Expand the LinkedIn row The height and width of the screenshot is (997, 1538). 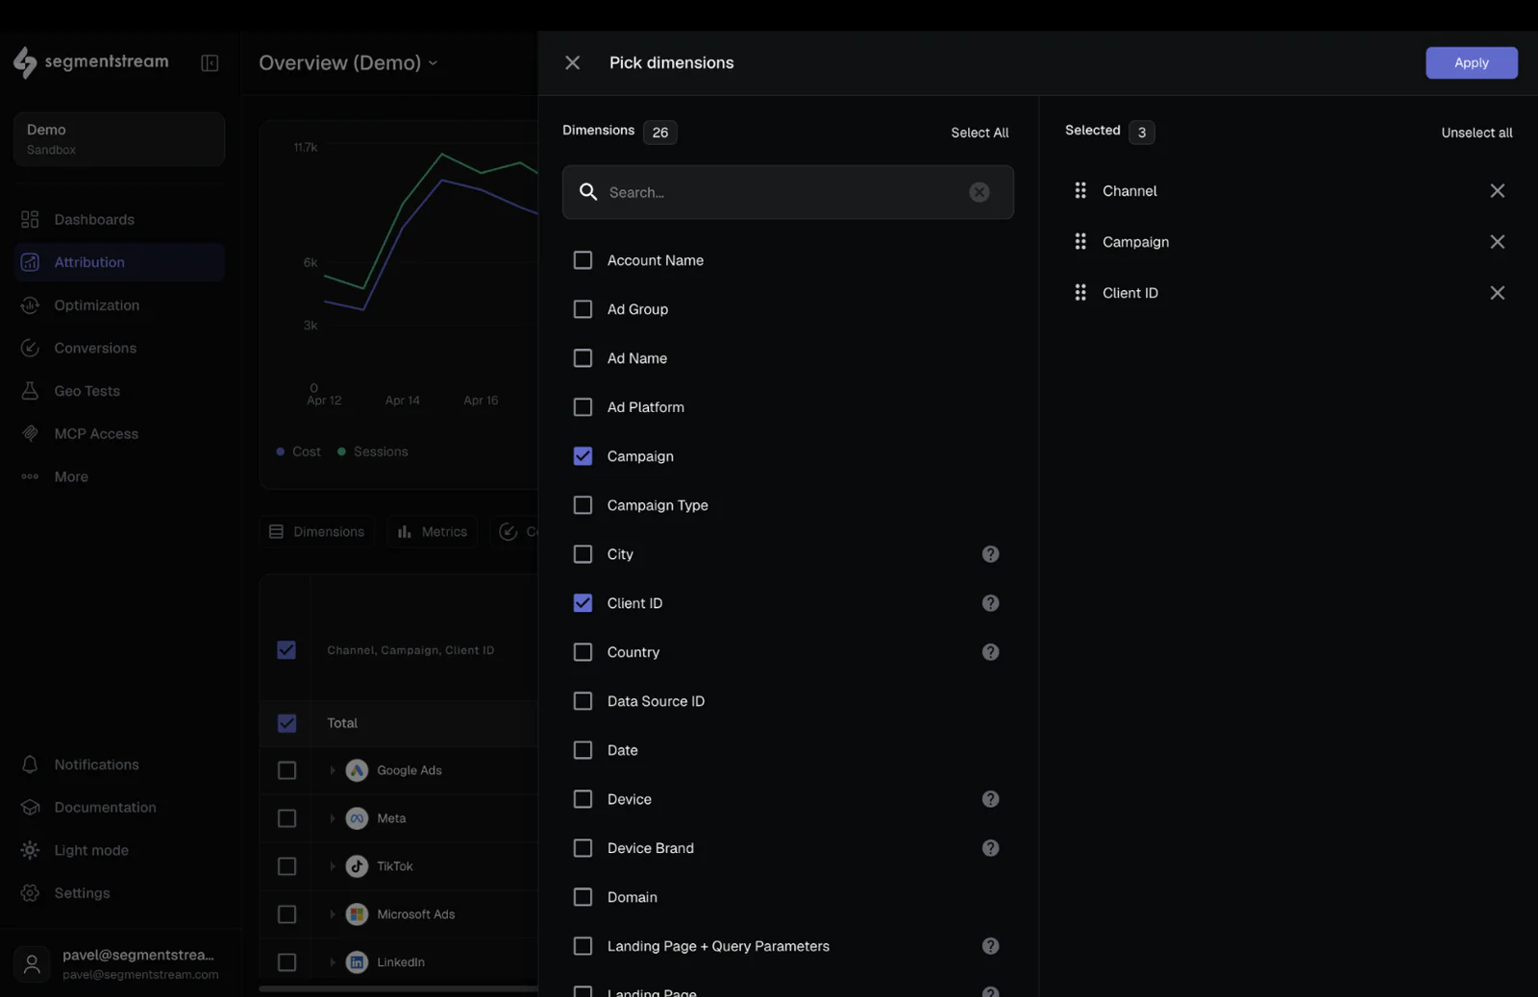tap(333, 962)
